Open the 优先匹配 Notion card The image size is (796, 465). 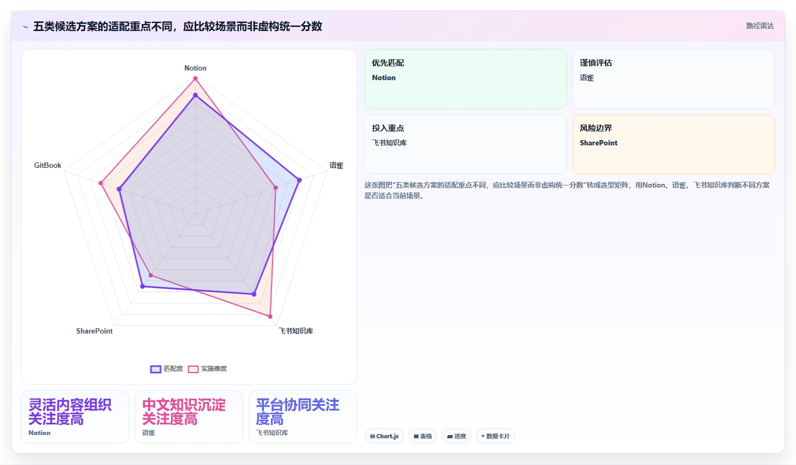(466, 79)
